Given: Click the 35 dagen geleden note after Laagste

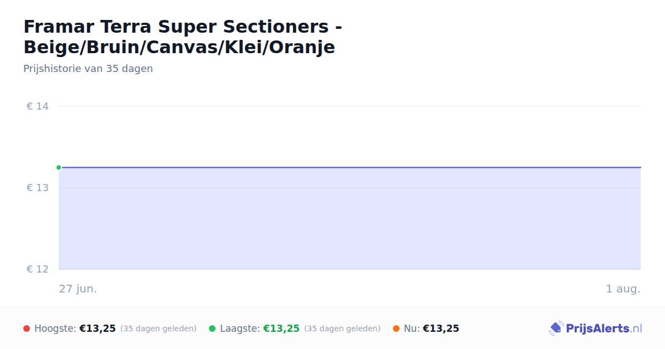Looking at the screenshot, I should click(x=342, y=329).
